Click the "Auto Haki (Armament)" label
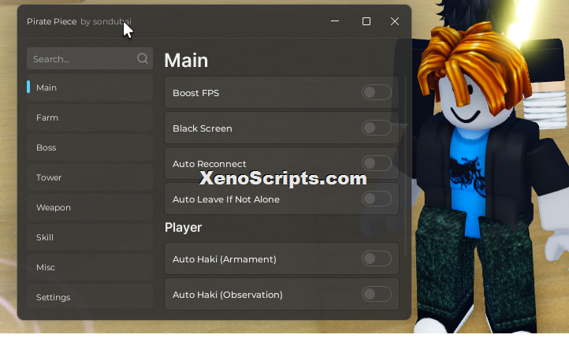 coord(225,259)
